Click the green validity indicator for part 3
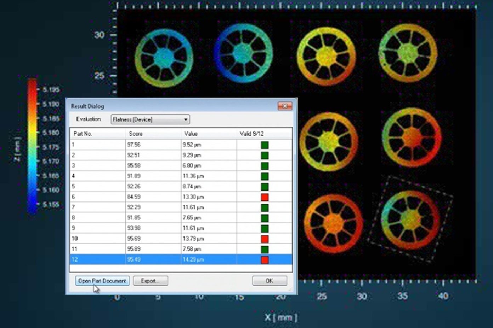 [265, 165]
